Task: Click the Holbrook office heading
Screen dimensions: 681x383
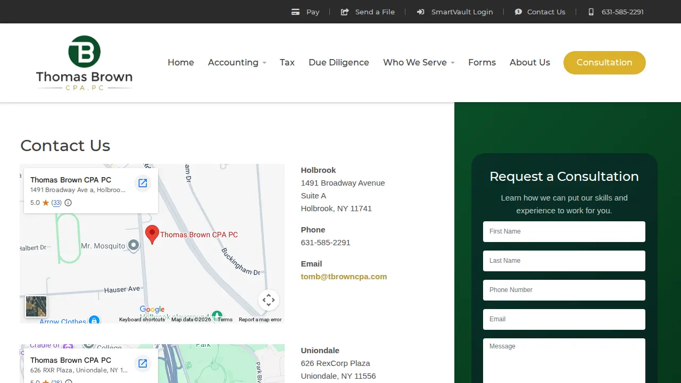Action: (x=318, y=170)
